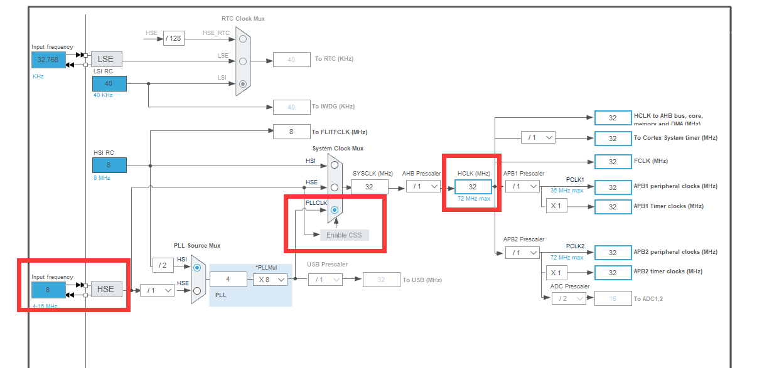Click the PCLK2 label

pos(575,246)
